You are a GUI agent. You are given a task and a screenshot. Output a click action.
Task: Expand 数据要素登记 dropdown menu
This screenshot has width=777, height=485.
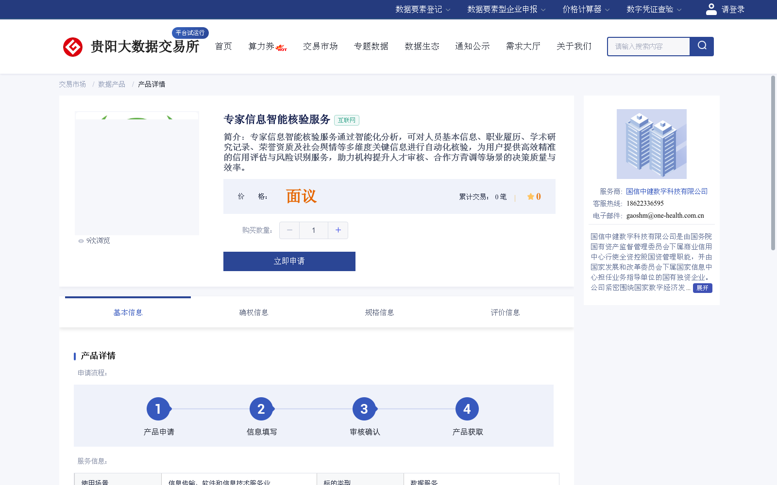423,9
